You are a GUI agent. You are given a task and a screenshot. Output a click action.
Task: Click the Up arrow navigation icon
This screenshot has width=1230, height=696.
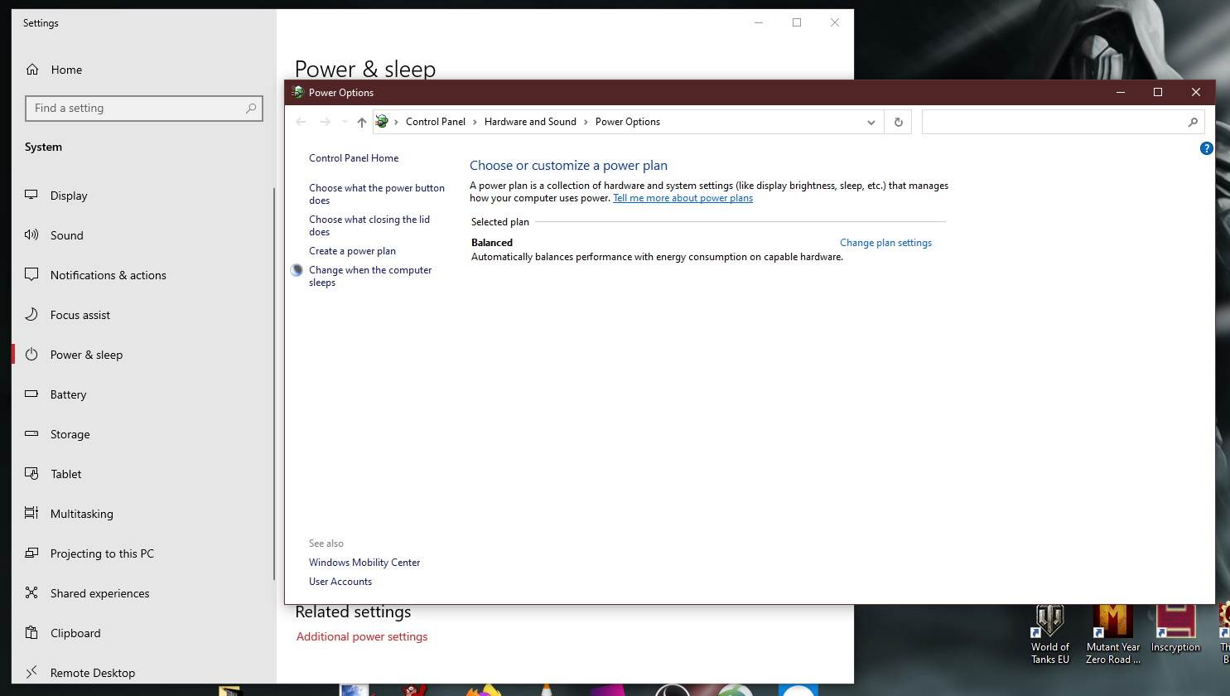pyautogui.click(x=361, y=122)
